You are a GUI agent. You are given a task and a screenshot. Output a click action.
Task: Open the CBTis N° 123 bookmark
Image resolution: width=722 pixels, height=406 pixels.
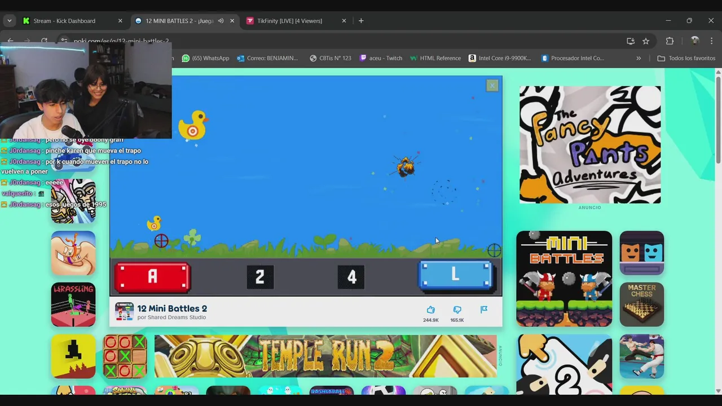coord(330,58)
